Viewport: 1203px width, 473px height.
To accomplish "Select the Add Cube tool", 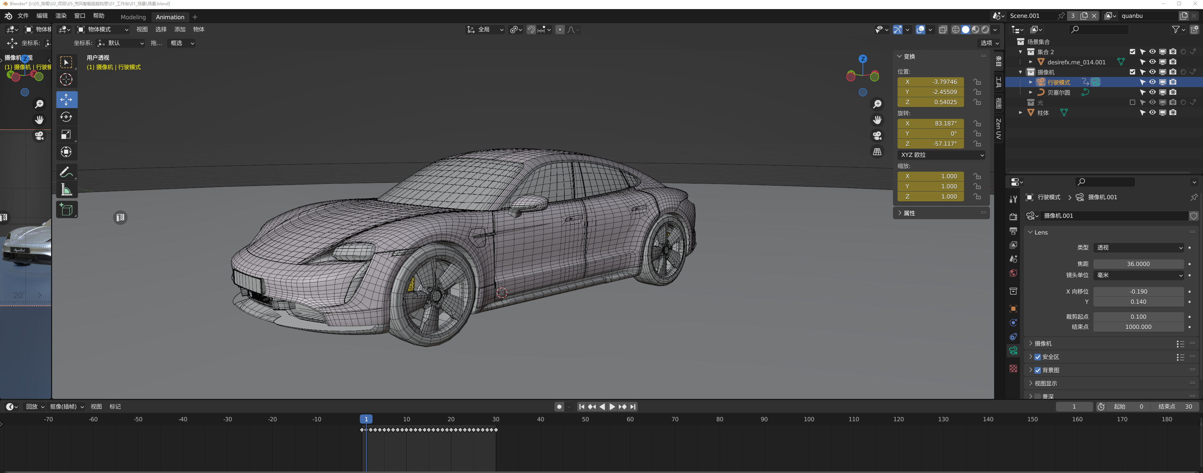I will click(x=66, y=209).
